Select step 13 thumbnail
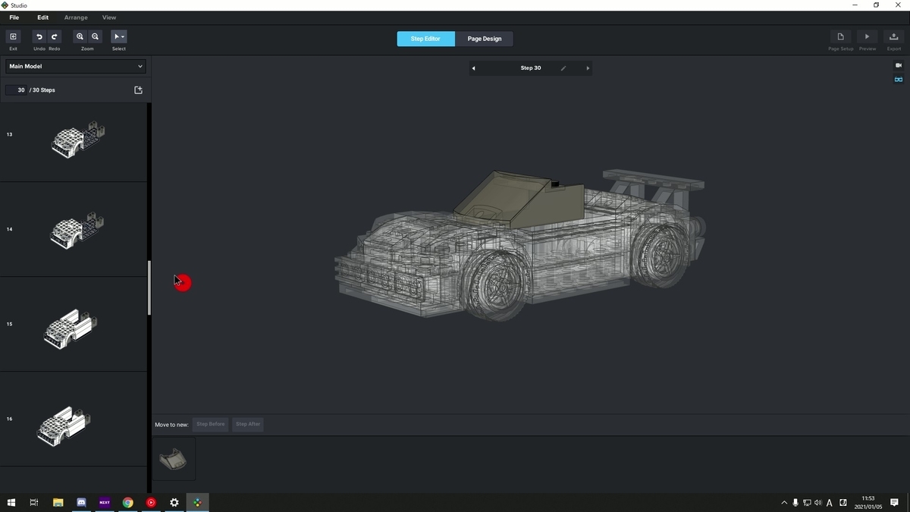Screen dimensions: 910x512 point(74,142)
